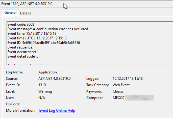The width and height of the screenshot is (173, 118).
Task: Click the Event time (UTC) line
Action: (x=37, y=38)
